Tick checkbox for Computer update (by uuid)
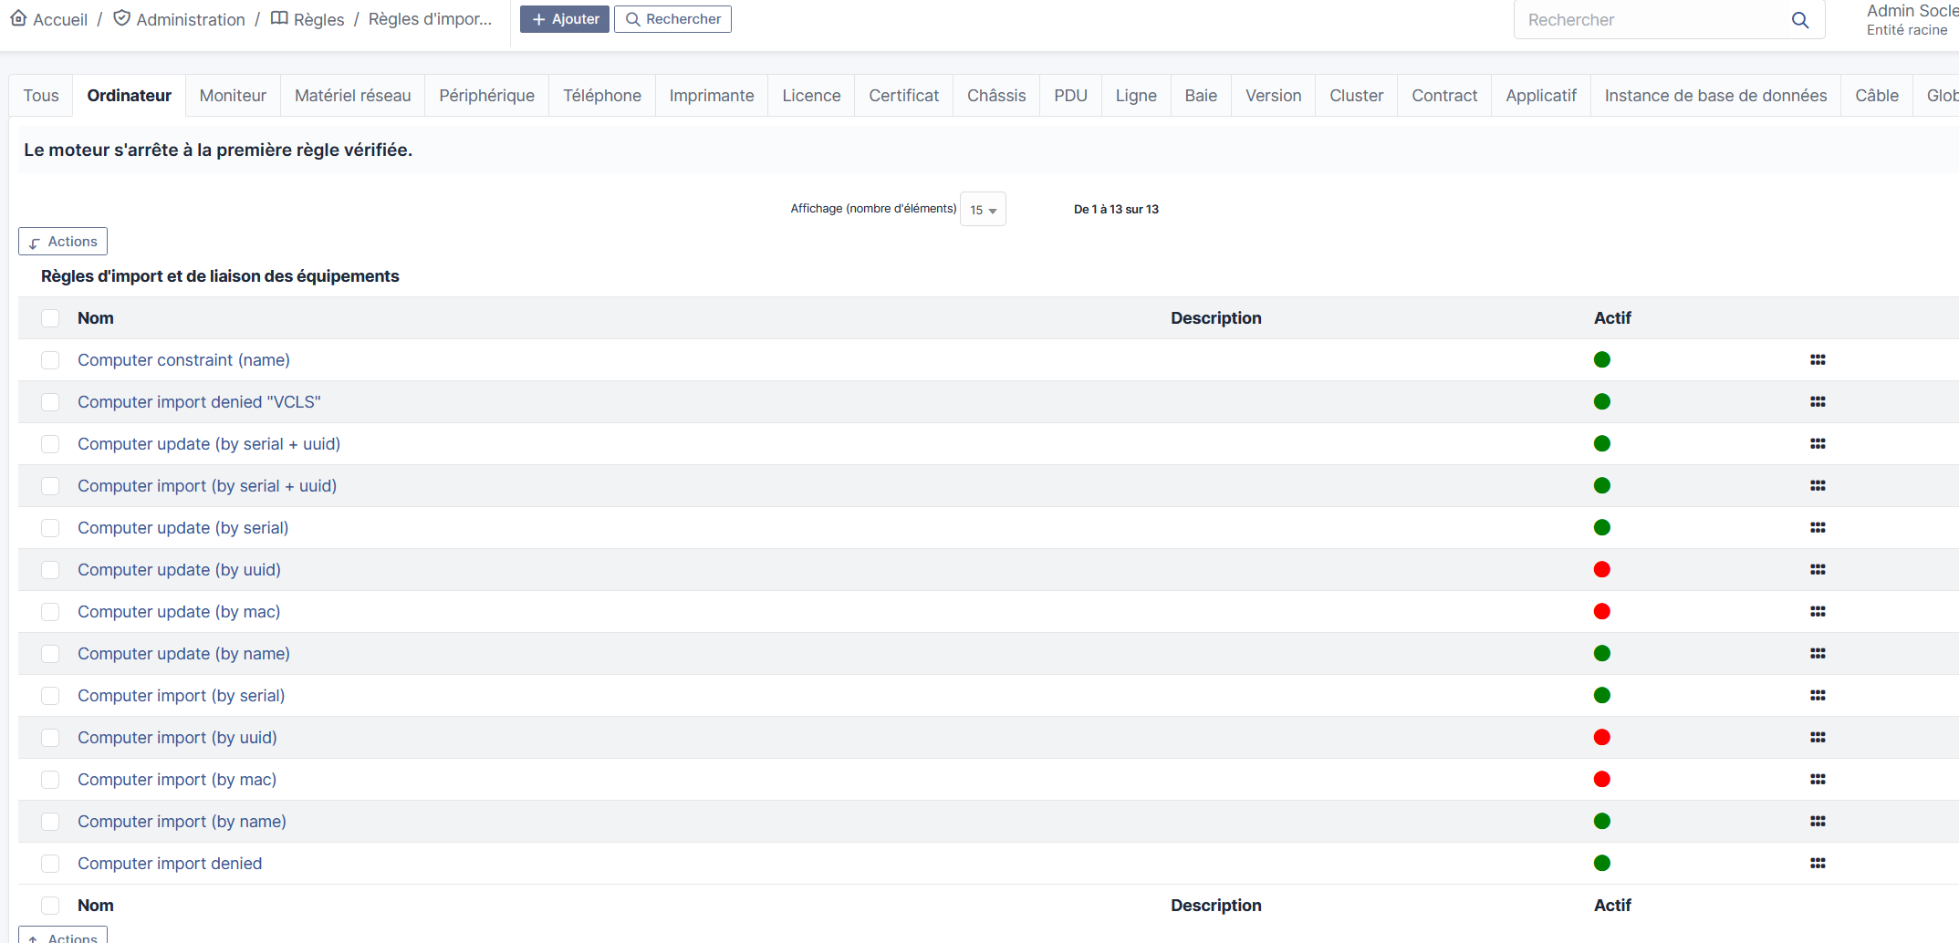 [50, 570]
